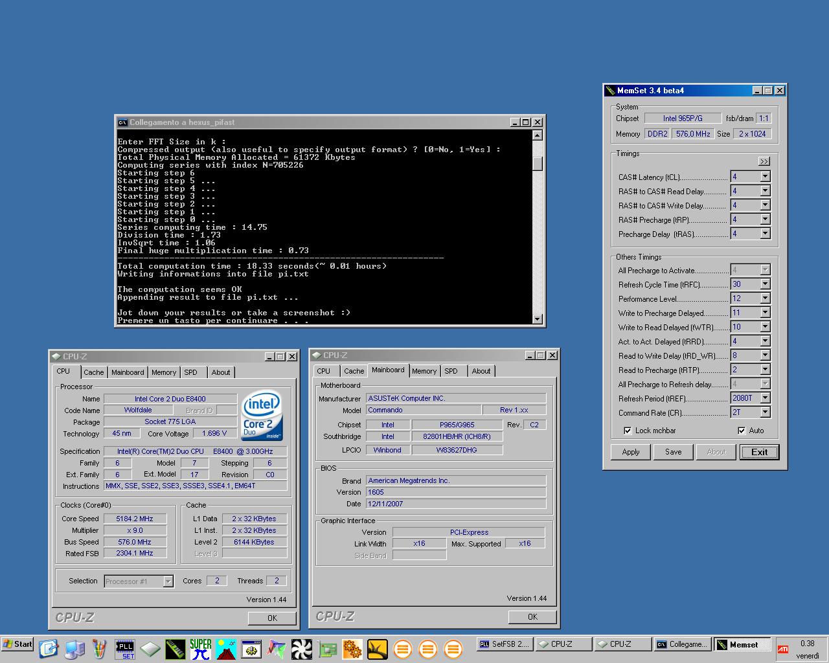Switch to SetFSB taskbar button
Image resolution: width=829 pixels, height=663 pixels.
504,644
